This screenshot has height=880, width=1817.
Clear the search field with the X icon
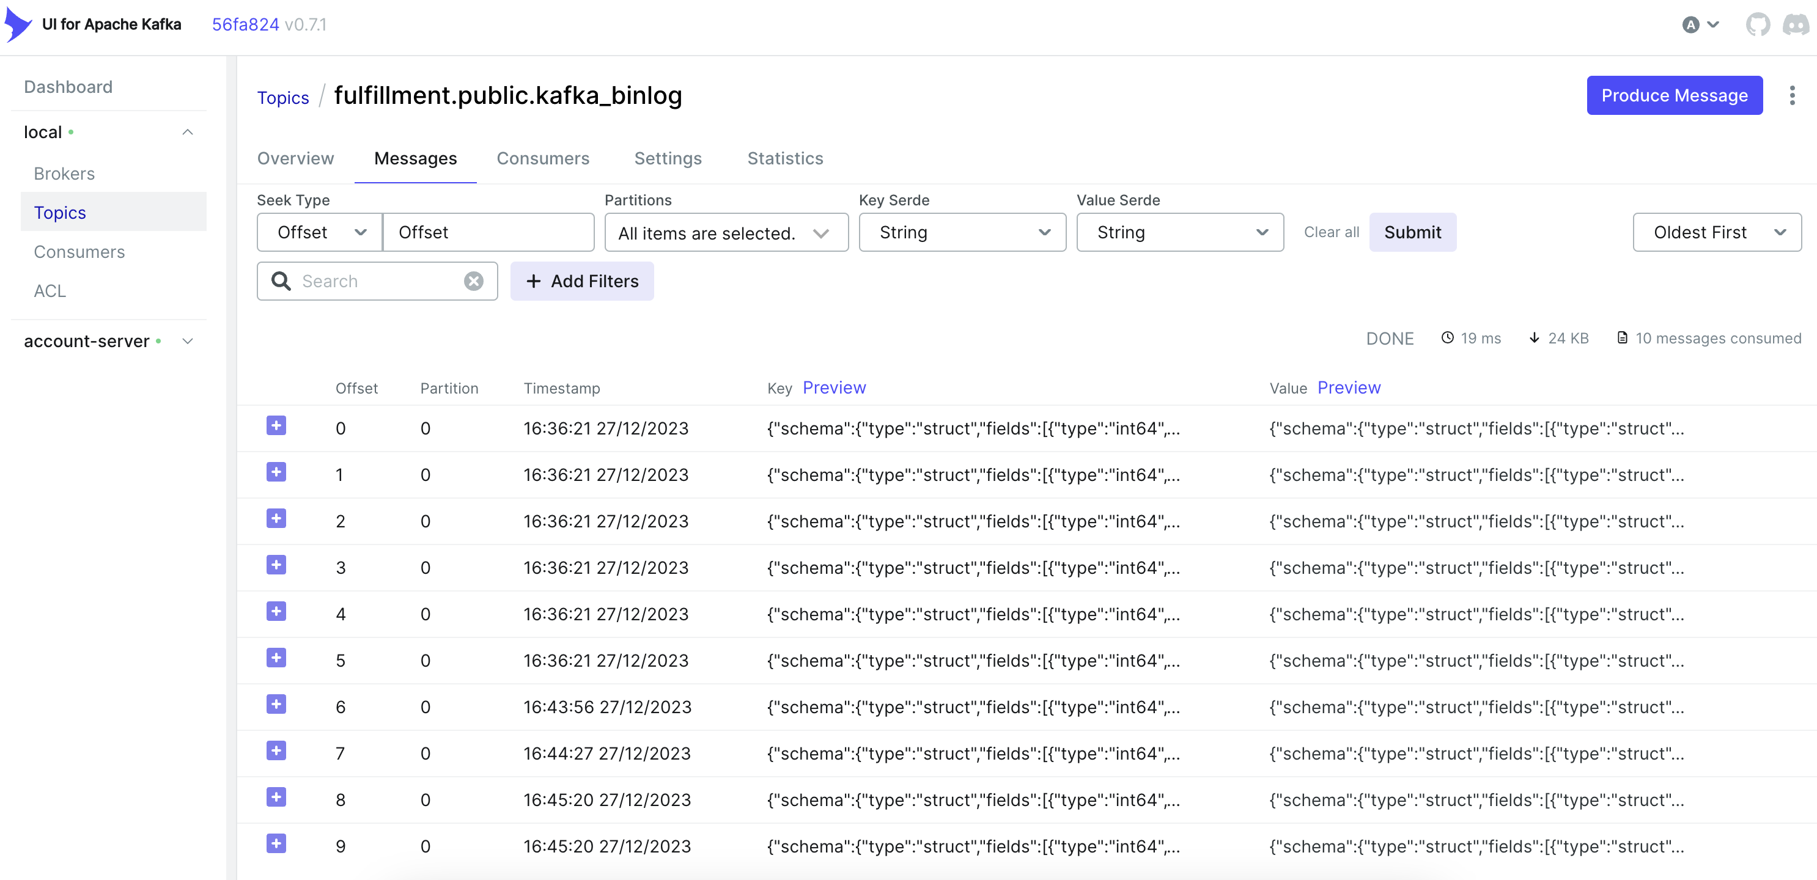473,281
